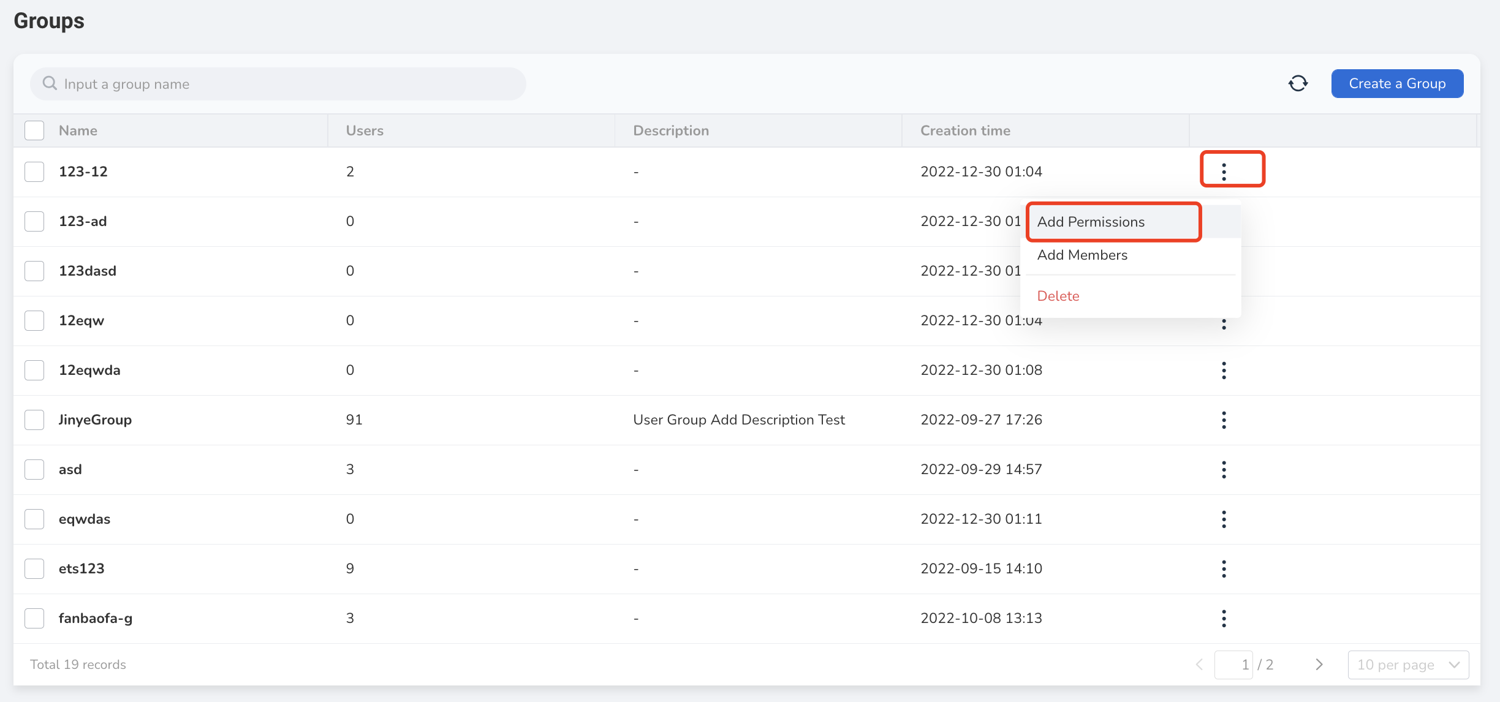Viewport: 1500px width, 702px height.
Task: Click the asd group name
Action: coord(70,469)
